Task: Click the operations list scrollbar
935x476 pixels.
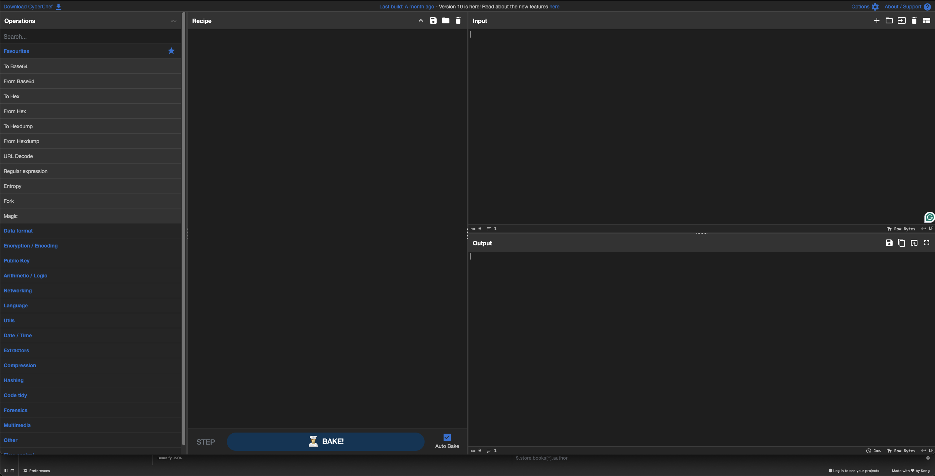Action: (184, 228)
